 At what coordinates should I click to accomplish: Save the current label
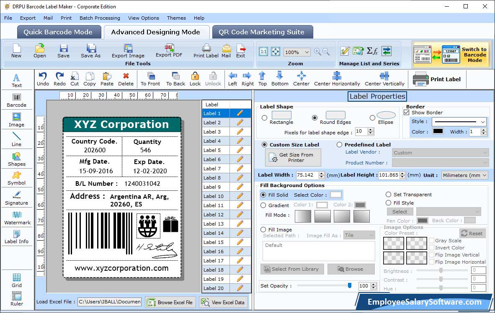click(64, 51)
